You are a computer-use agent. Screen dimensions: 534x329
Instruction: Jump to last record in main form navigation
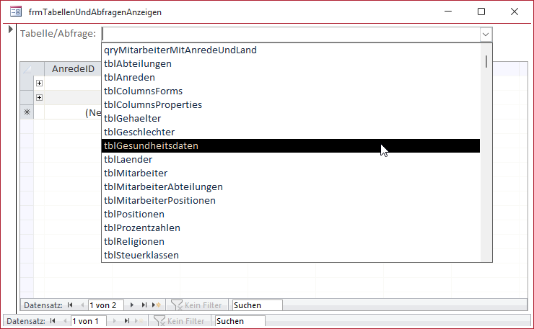tap(127, 320)
